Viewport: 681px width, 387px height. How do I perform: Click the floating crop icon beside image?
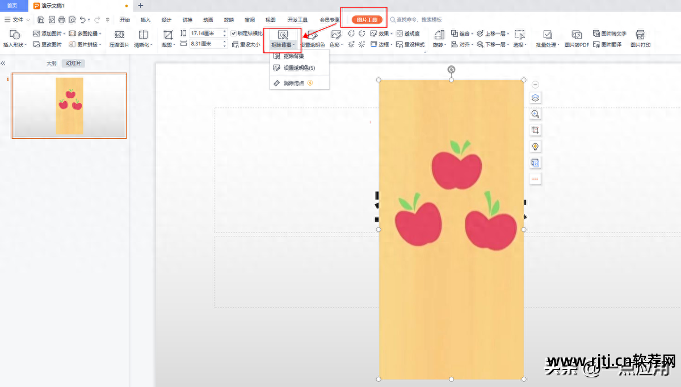click(535, 130)
